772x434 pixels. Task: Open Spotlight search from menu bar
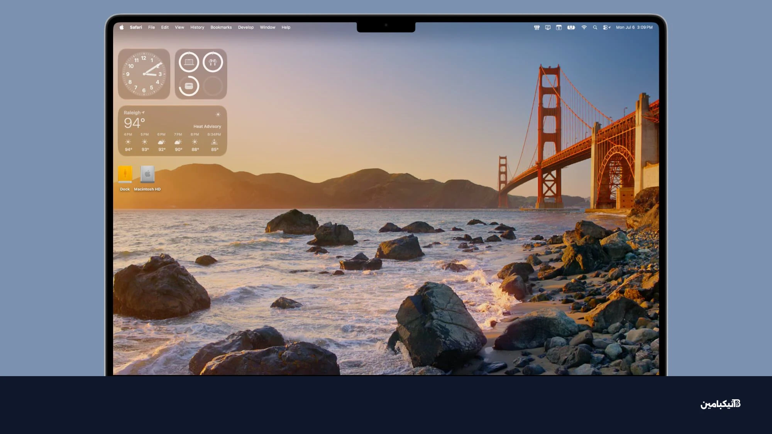(595, 27)
